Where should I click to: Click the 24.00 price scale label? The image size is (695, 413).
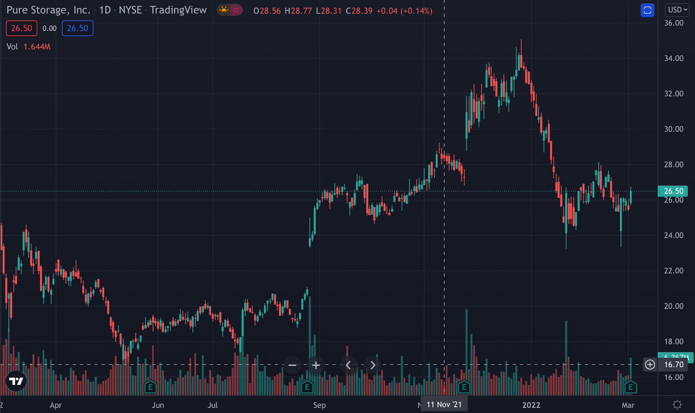click(x=674, y=235)
